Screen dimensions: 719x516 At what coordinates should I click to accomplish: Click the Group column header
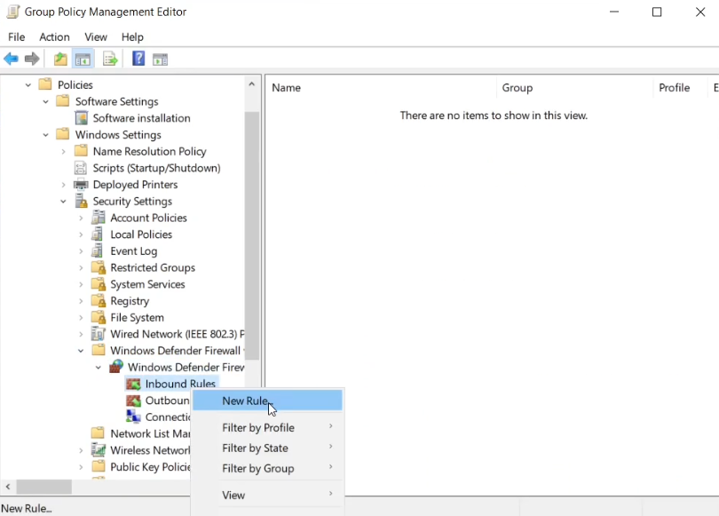(518, 88)
